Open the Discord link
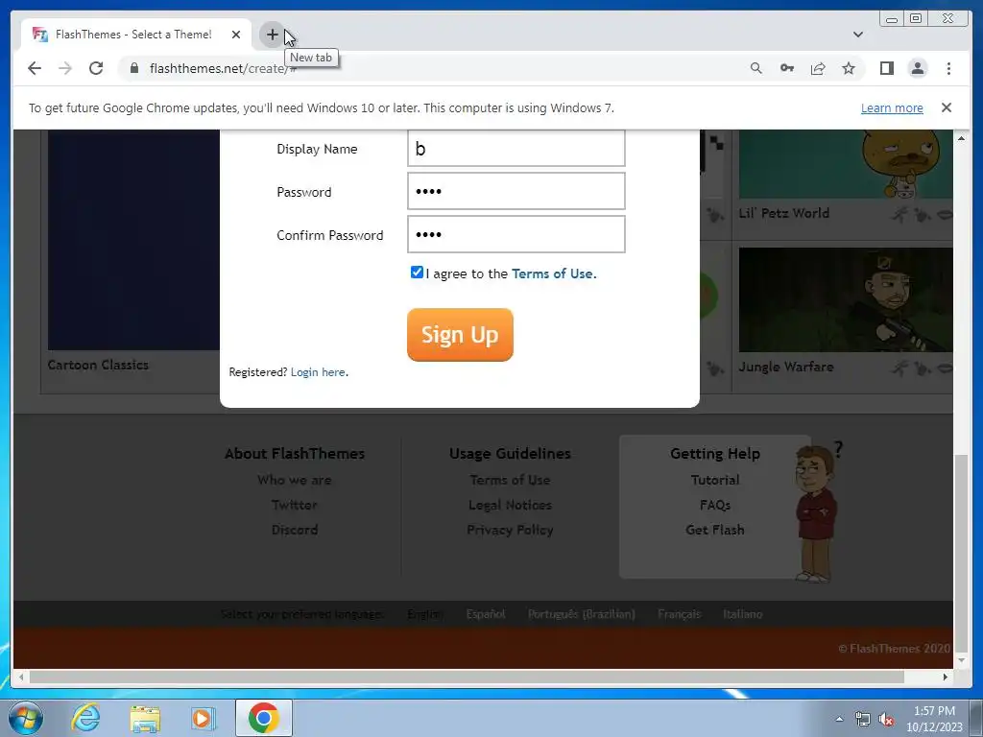The image size is (983, 737). 294,530
